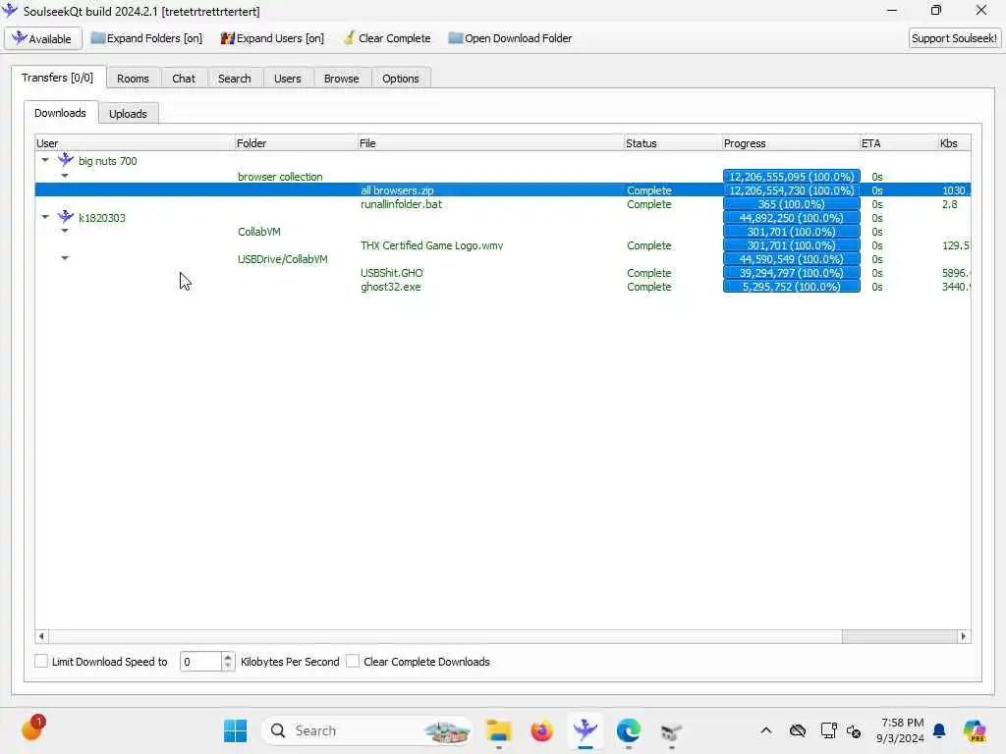Click bird icon beside k1820303
This screenshot has width=1006, height=754.
tap(66, 217)
